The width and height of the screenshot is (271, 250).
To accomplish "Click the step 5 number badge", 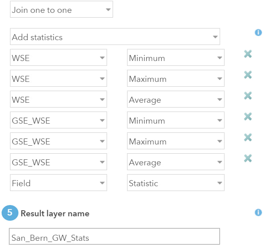I will (10, 213).
